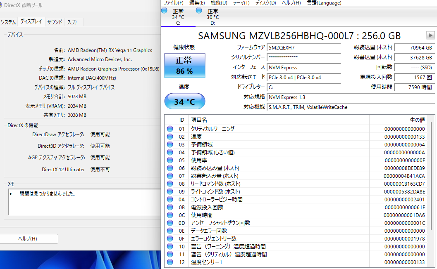This screenshot has width=437, height=269.
Task: Click status orb for データエラー回数 row
Action: click(x=170, y=231)
